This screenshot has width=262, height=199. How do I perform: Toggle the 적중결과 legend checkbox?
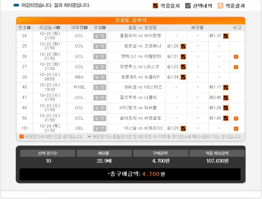click(x=220, y=6)
